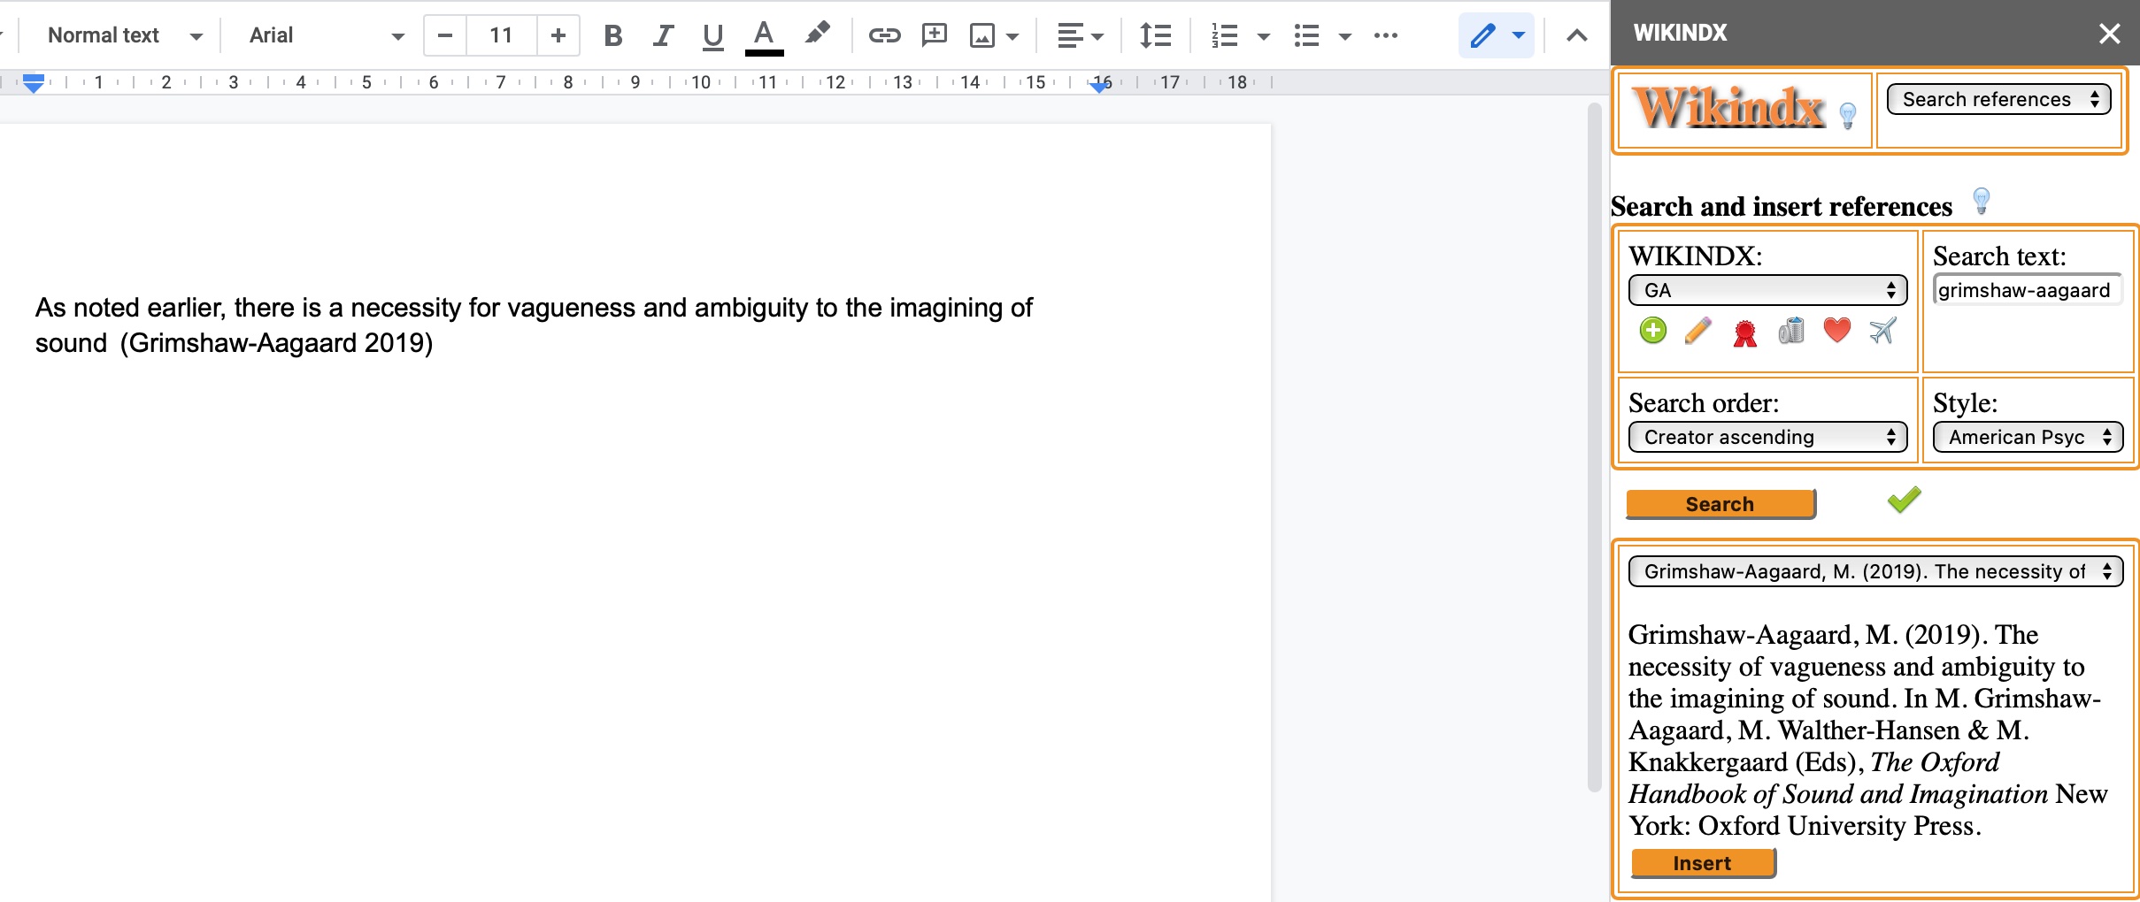Viewport: 2140px width, 902px height.
Task: Toggle underline formatting
Action: pyautogui.click(x=712, y=35)
